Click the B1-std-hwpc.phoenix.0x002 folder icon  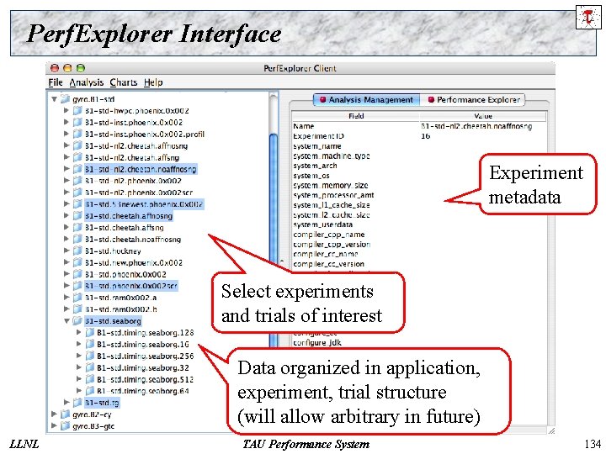tap(77, 111)
